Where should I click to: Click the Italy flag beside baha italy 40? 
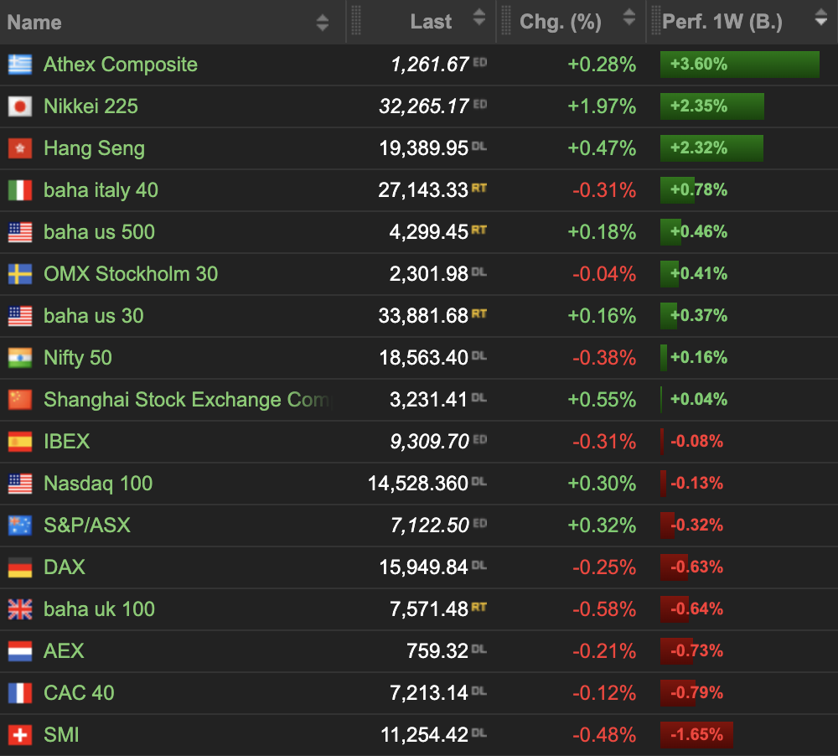(x=20, y=190)
